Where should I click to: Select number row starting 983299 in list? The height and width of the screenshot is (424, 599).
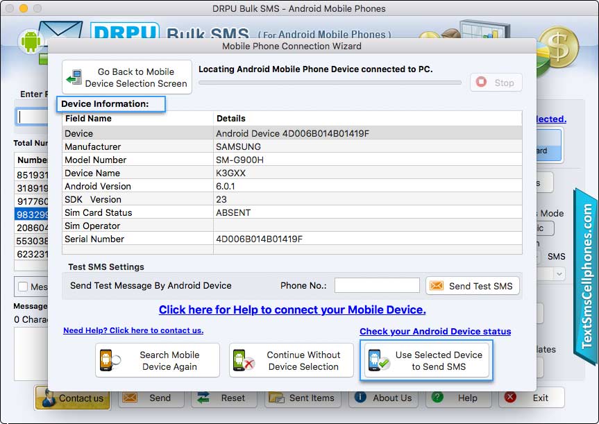click(31, 214)
